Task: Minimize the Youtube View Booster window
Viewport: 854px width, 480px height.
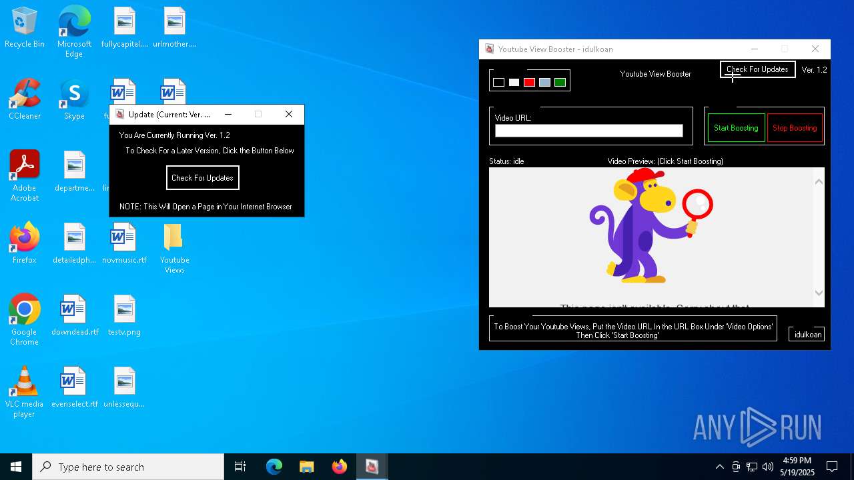Action: tap(755, 49)
